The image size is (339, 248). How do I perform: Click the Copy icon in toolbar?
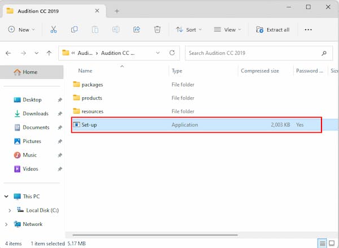(x=74, y=29)
